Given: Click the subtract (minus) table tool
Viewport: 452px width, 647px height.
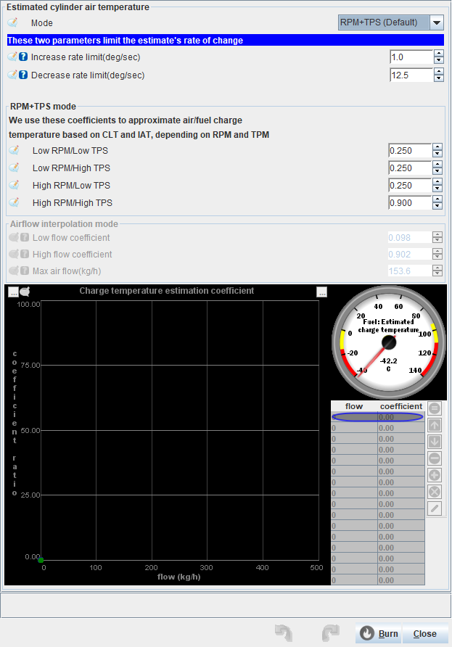Looking at the screenshot, I should tap(435, 458).
